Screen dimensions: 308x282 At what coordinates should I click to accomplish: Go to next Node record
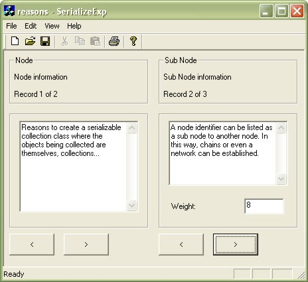[86, 244]
